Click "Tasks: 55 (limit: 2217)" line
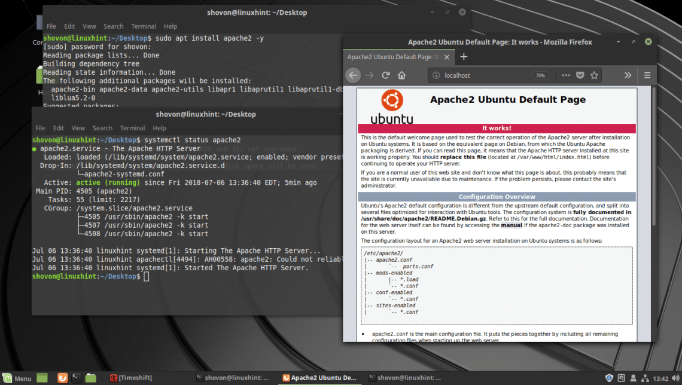This screenshot has width=682, height=385. point(94,200)
